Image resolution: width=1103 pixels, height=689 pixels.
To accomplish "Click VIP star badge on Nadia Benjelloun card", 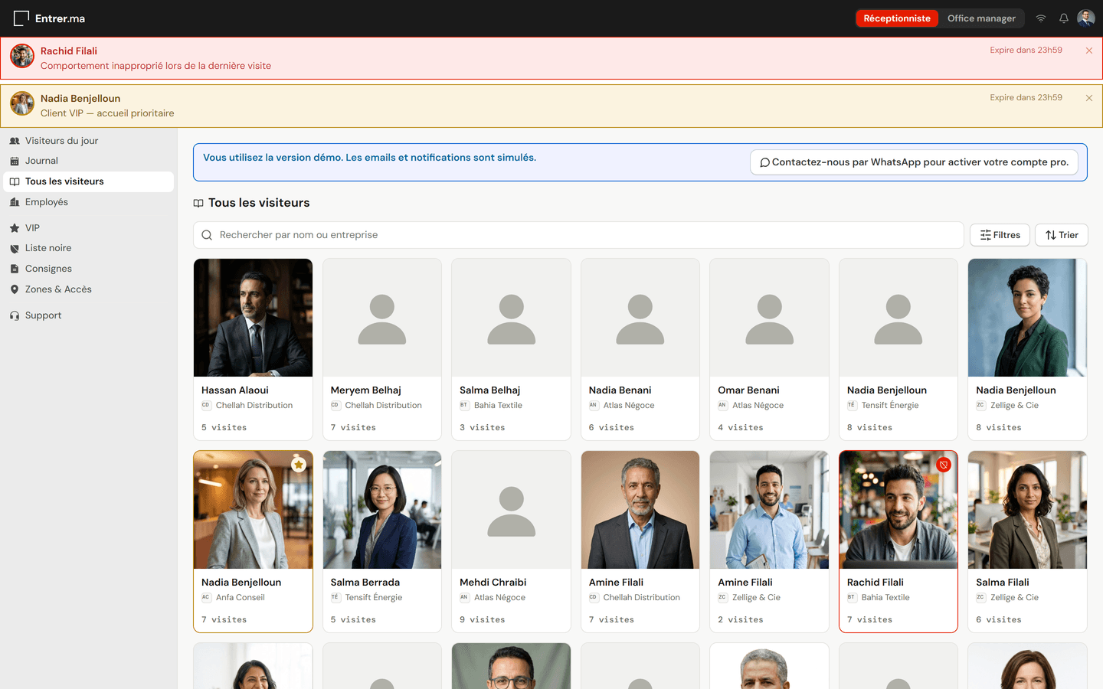I will pyautogui.click(x=299, y=464).
